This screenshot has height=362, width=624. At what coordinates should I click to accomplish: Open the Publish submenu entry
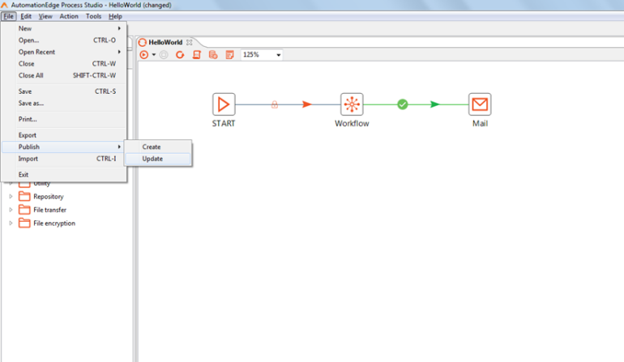point(65,147)
